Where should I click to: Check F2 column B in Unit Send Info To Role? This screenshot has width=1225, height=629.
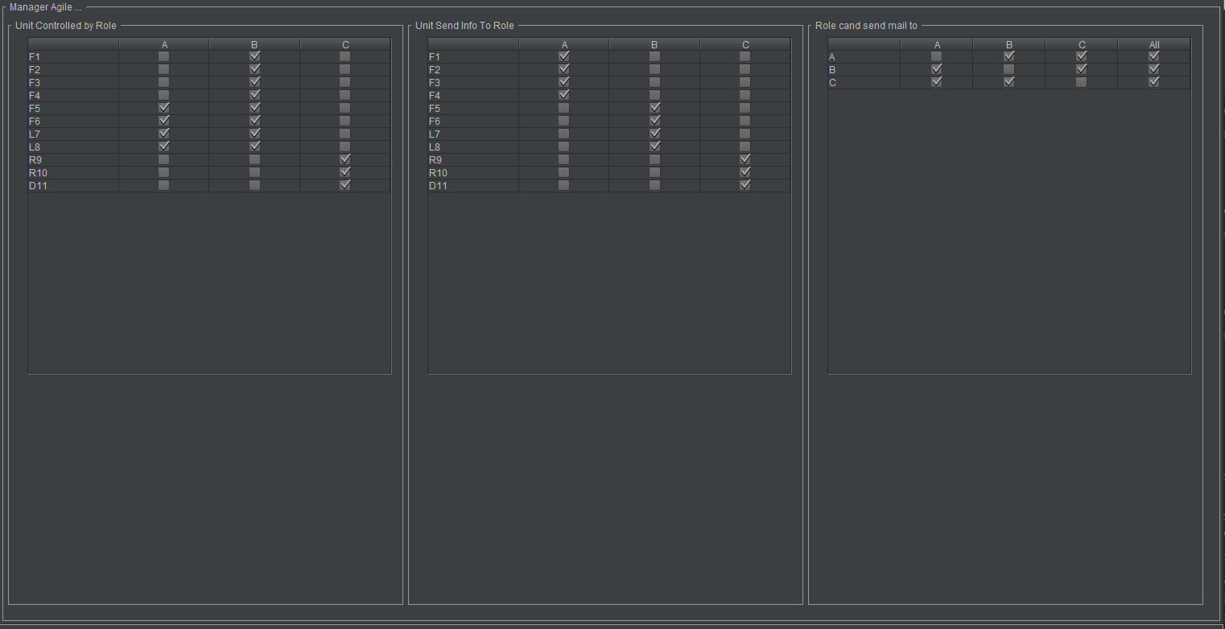(654, 70)
